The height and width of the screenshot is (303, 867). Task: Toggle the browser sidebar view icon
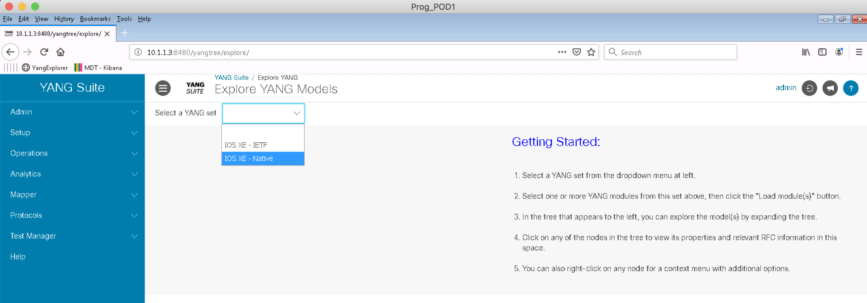822,52
